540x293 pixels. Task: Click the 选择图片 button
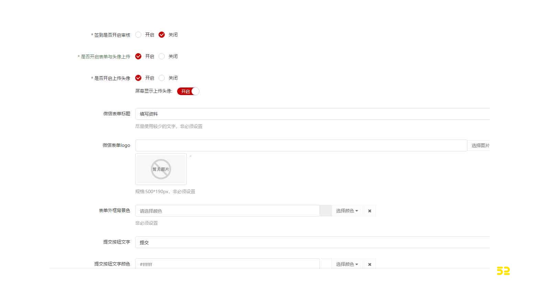click(x=479, y=145)
